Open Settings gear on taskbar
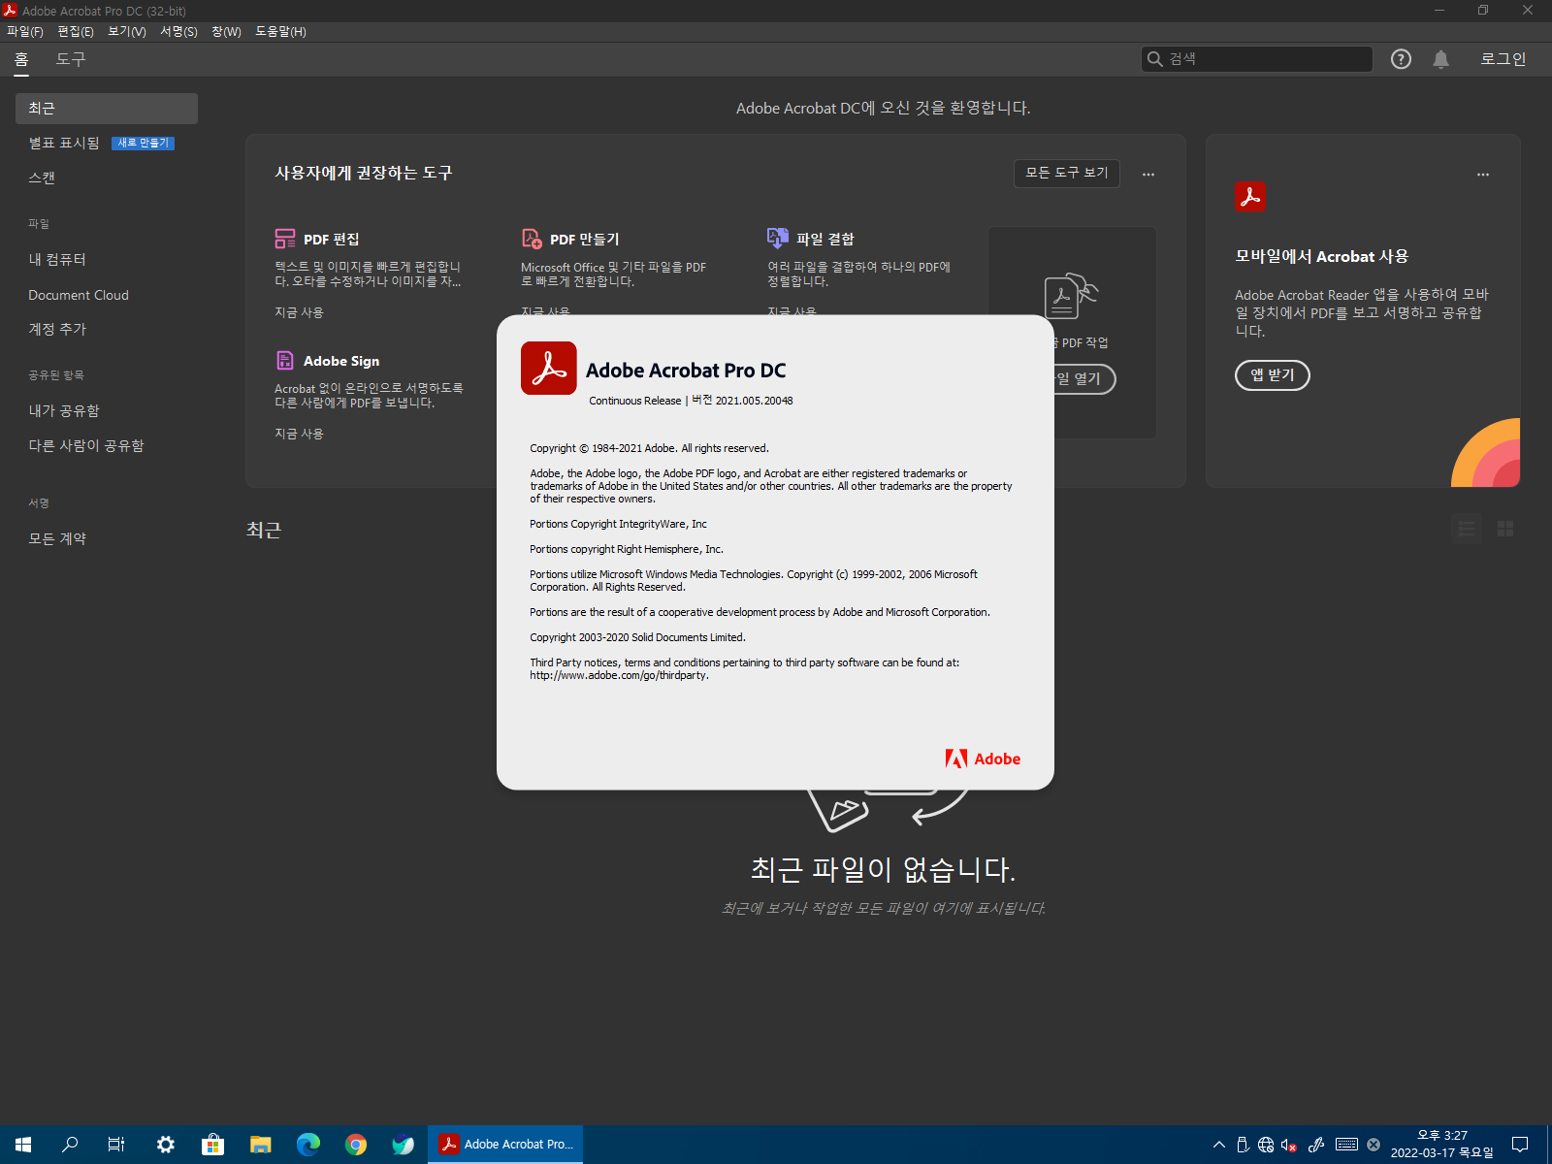The image size is (1552, 1164). (166, 1145)
